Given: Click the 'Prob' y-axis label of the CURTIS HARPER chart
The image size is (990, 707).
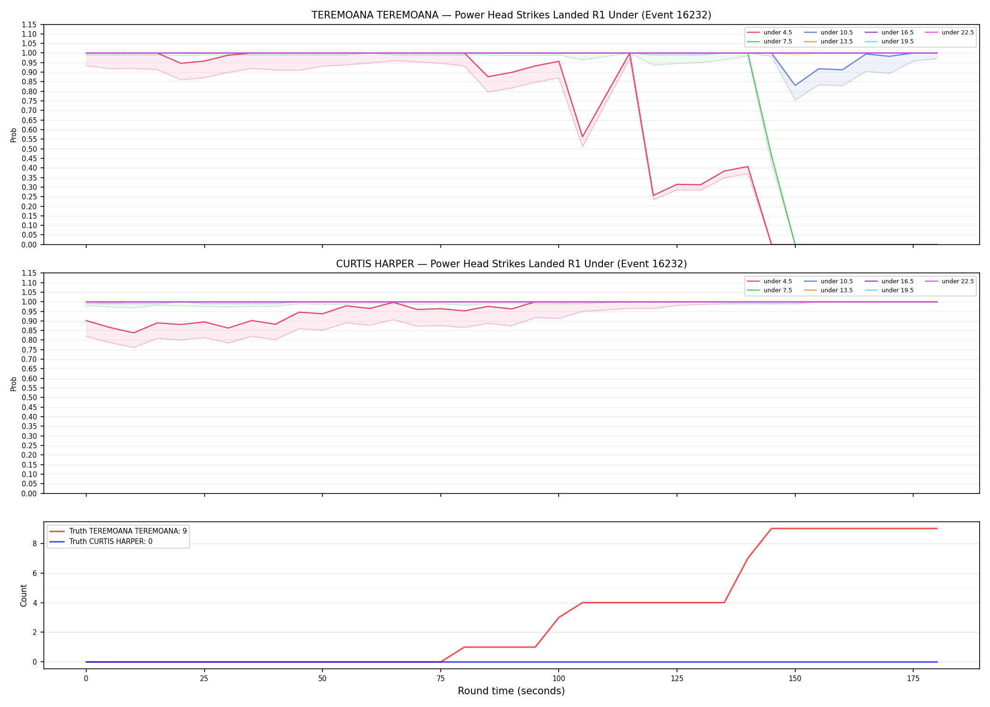Looking at the screenshot, I should pos(14,384).
